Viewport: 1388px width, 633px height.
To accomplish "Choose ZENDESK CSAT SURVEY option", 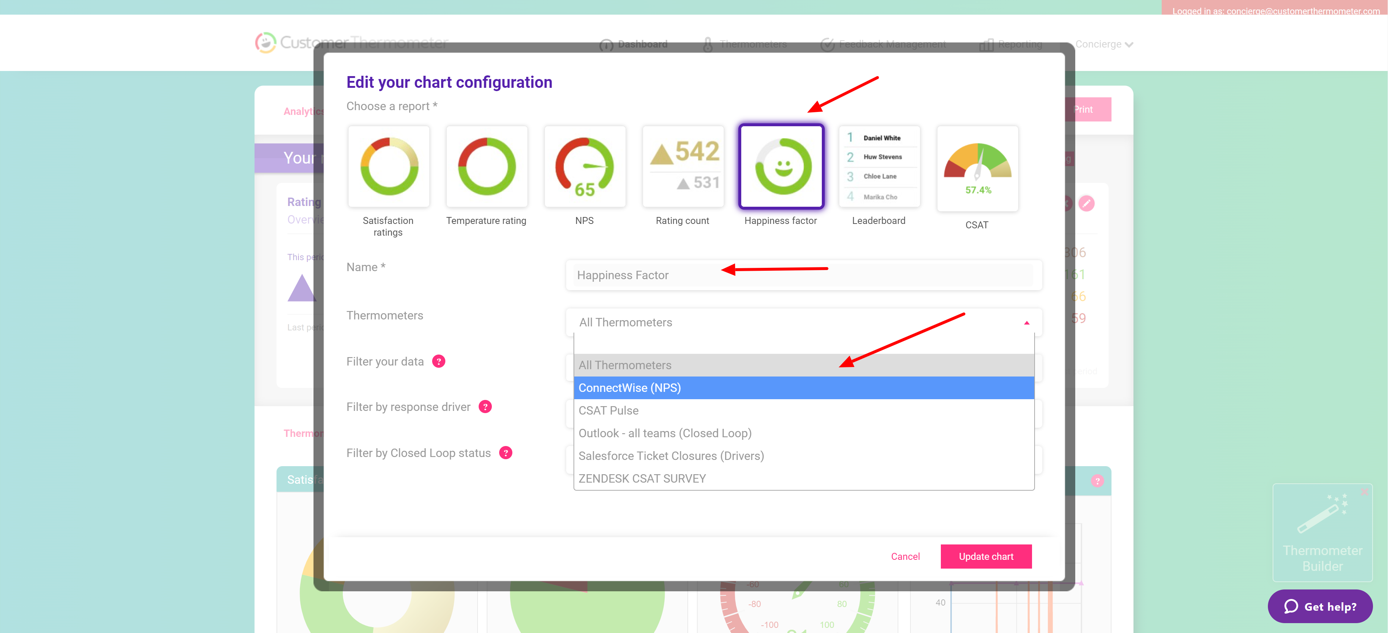I will click(x=804, y=478).
